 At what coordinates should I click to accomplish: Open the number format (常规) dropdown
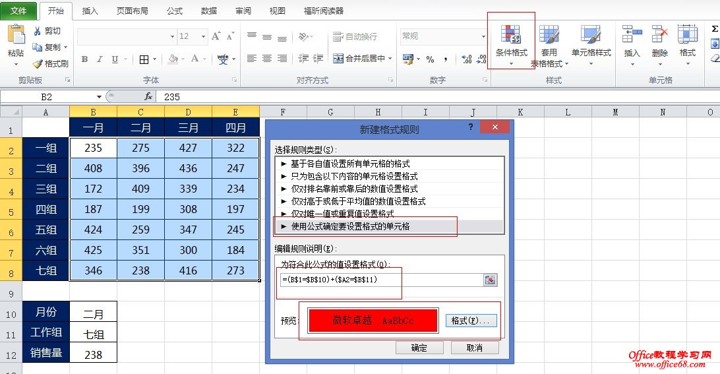483,36
